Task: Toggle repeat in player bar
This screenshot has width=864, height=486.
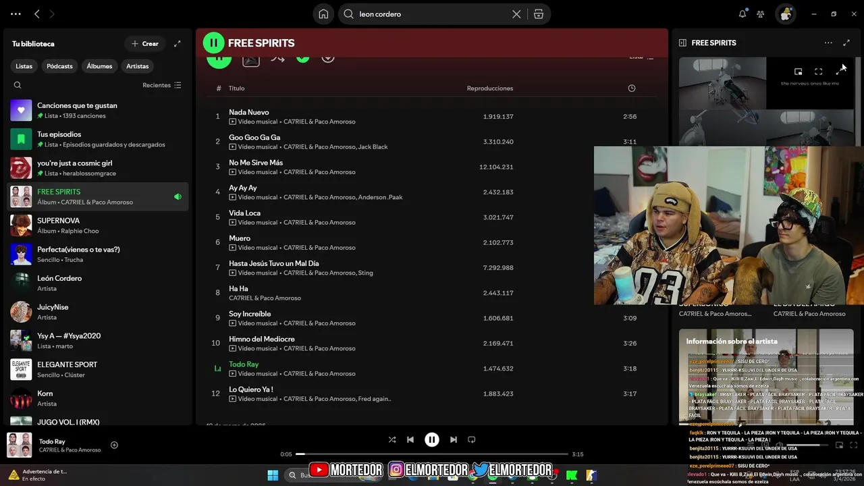Action: [472, 439]
